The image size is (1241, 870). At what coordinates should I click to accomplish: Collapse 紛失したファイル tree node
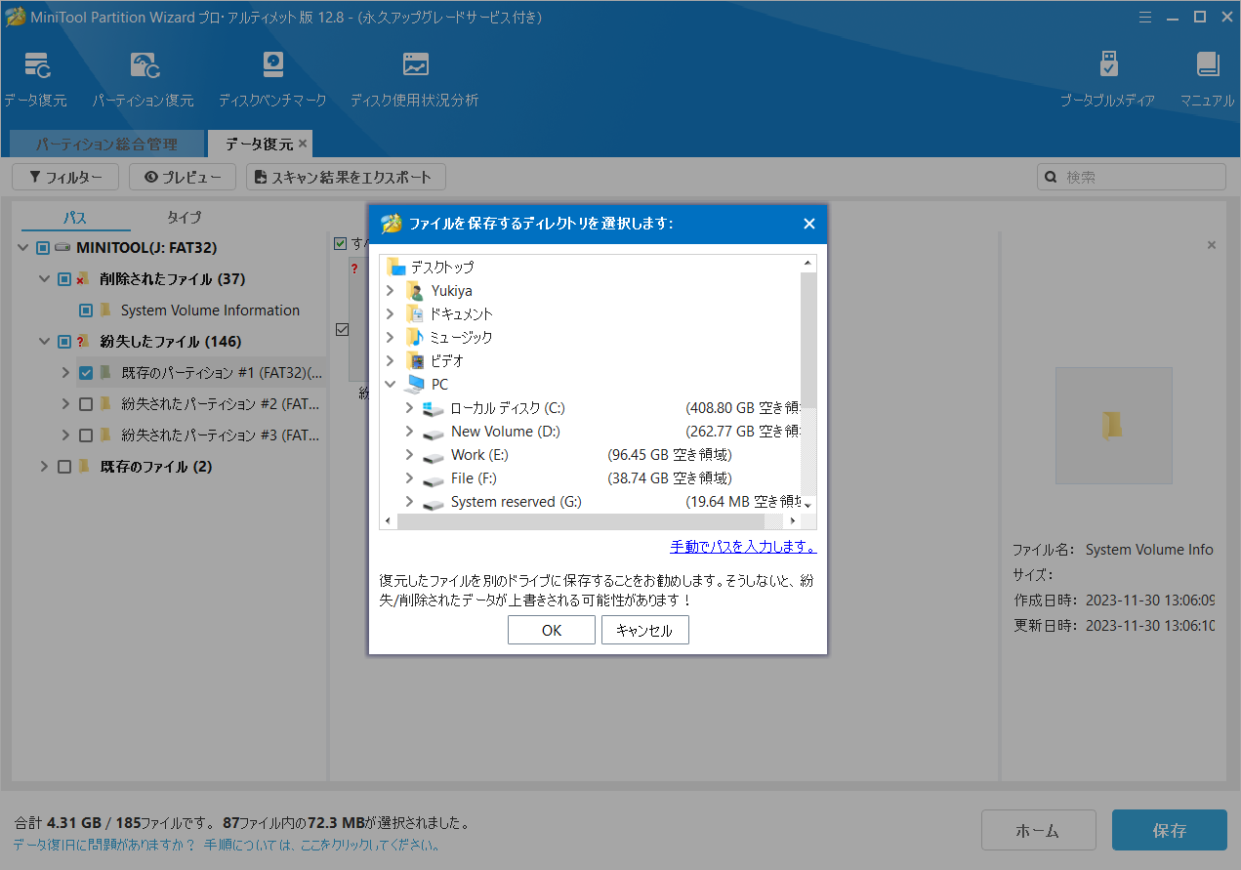44,342
